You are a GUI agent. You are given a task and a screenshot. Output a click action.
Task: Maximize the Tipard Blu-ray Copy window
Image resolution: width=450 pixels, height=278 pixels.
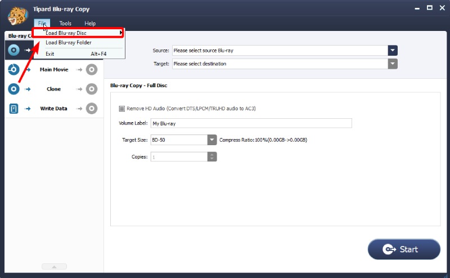click(x=430, y=8)
